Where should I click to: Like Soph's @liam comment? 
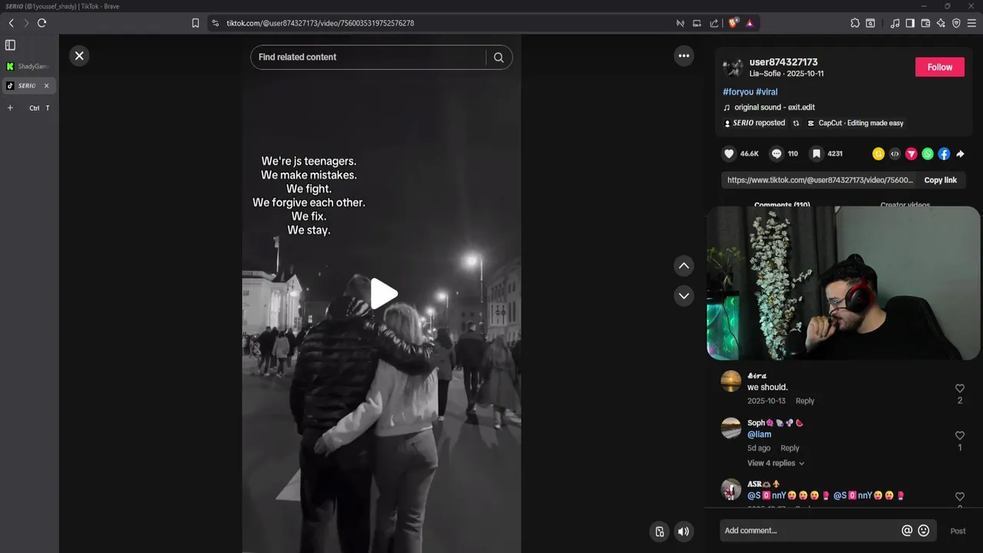tap(960, 435)
